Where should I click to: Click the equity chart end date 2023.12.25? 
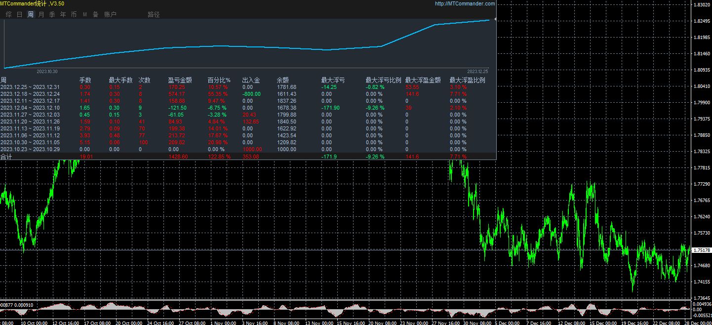click(477, 72)
